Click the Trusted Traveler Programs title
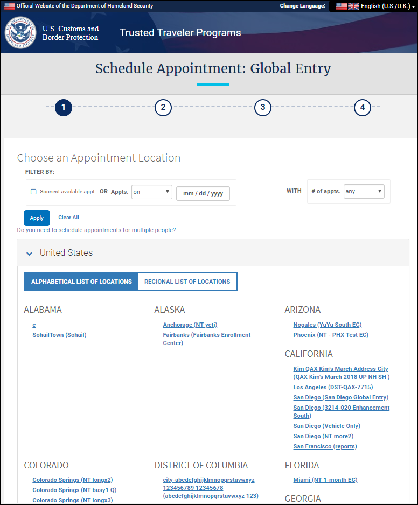The height and width of the screenshot is (505, 418). 180,32
